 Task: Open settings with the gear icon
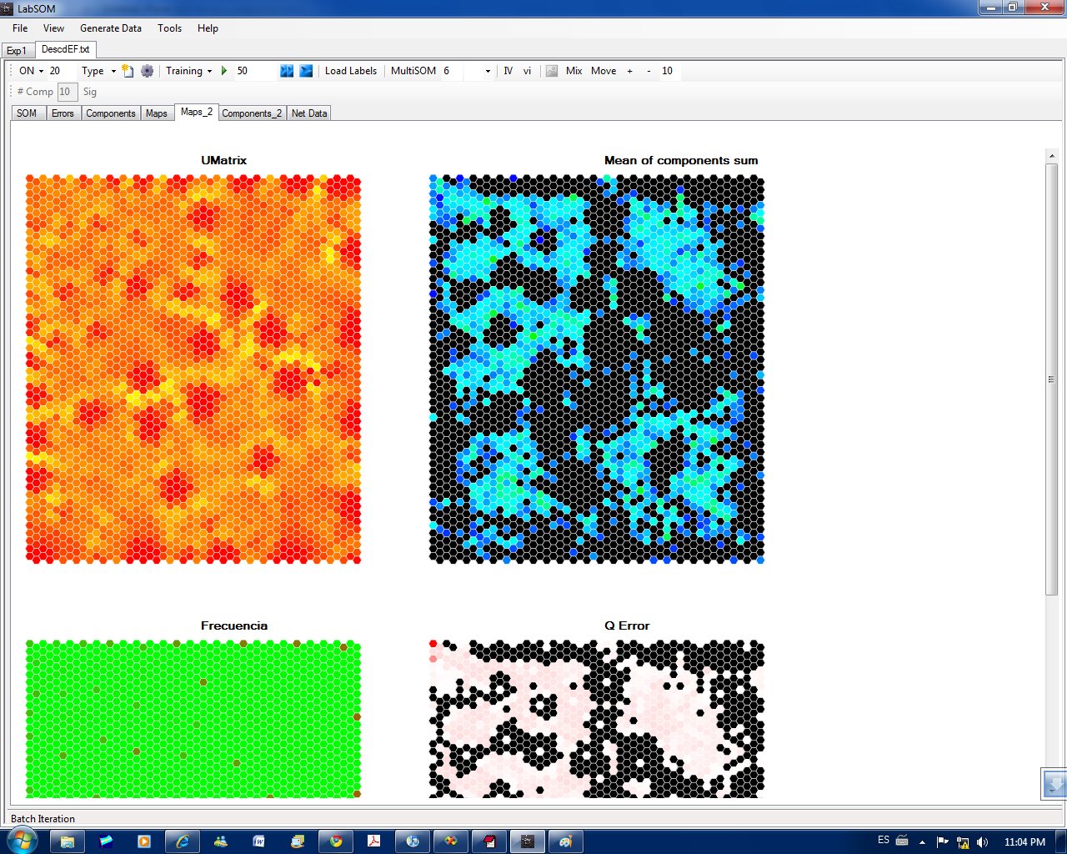[148, 71]
